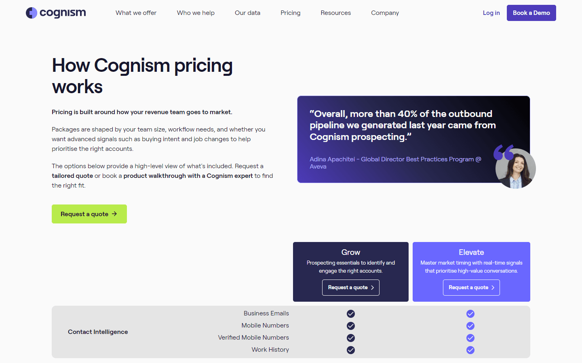The width and height of the screenshot is (582, 363).
Task: Open the What we offer dropdown
Action: click(x=136, y=13)
